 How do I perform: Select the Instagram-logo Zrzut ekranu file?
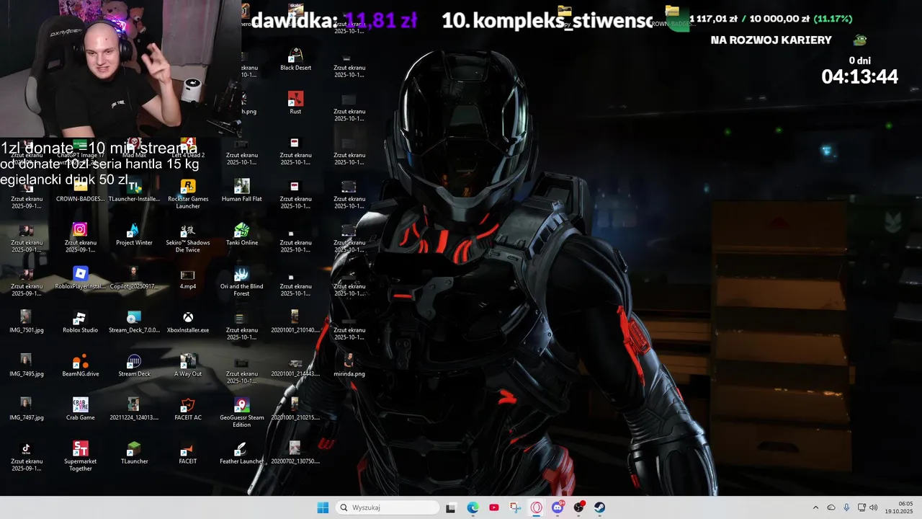click(x=81, y=238)
